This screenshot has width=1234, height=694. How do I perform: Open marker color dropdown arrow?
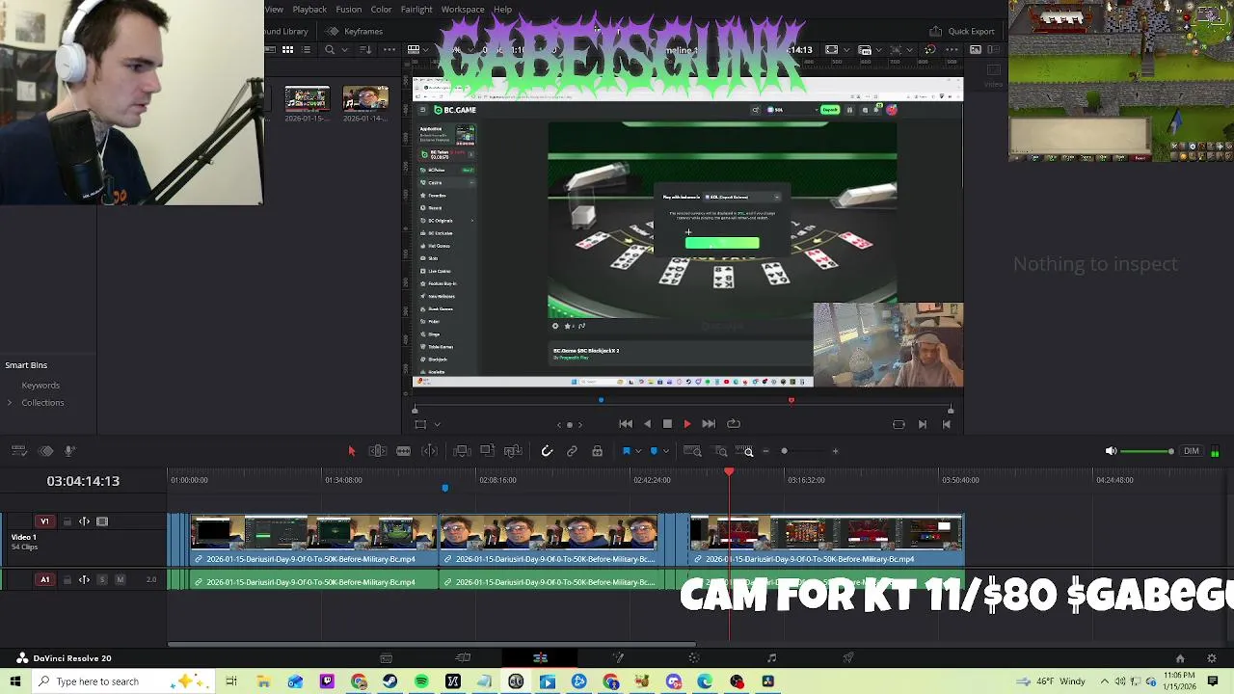click(665, 451)
